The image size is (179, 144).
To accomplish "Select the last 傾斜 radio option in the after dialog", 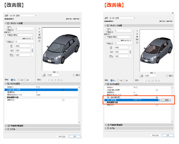I will click(x=124, y=80).
